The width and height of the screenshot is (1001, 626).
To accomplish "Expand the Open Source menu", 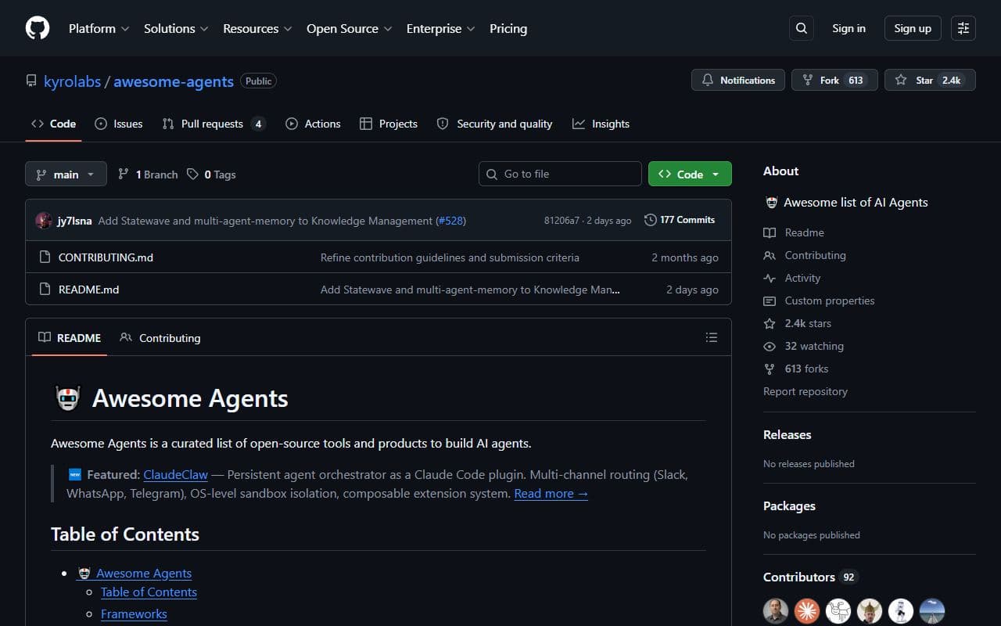I will click(x=350, y=28).
